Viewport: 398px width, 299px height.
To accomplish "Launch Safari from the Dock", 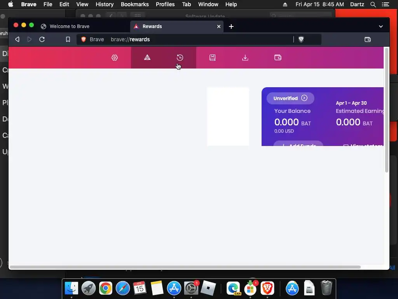I will 122,288.
